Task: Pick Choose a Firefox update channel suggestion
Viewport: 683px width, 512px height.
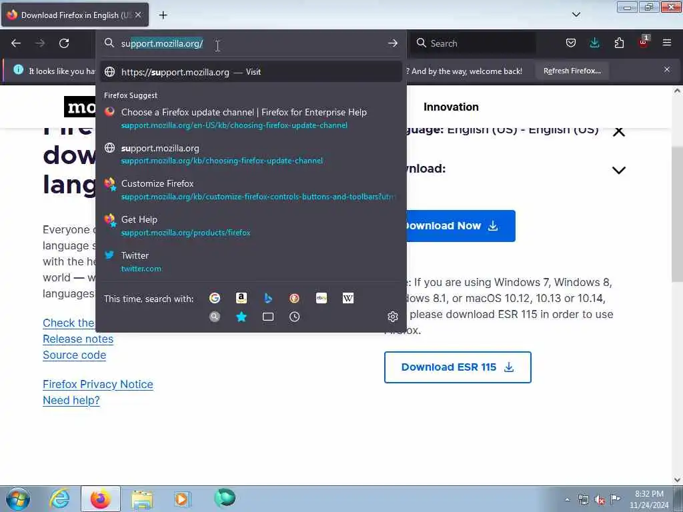Action: 251,119
